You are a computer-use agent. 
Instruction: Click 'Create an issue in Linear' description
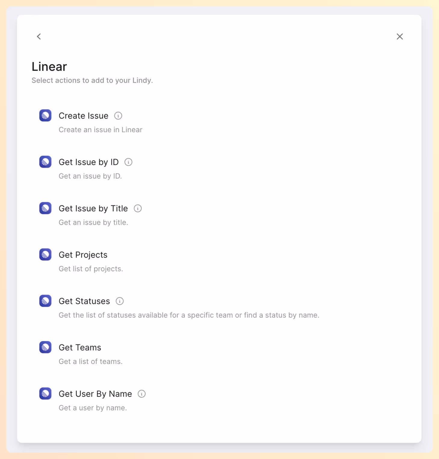(100, 130)
